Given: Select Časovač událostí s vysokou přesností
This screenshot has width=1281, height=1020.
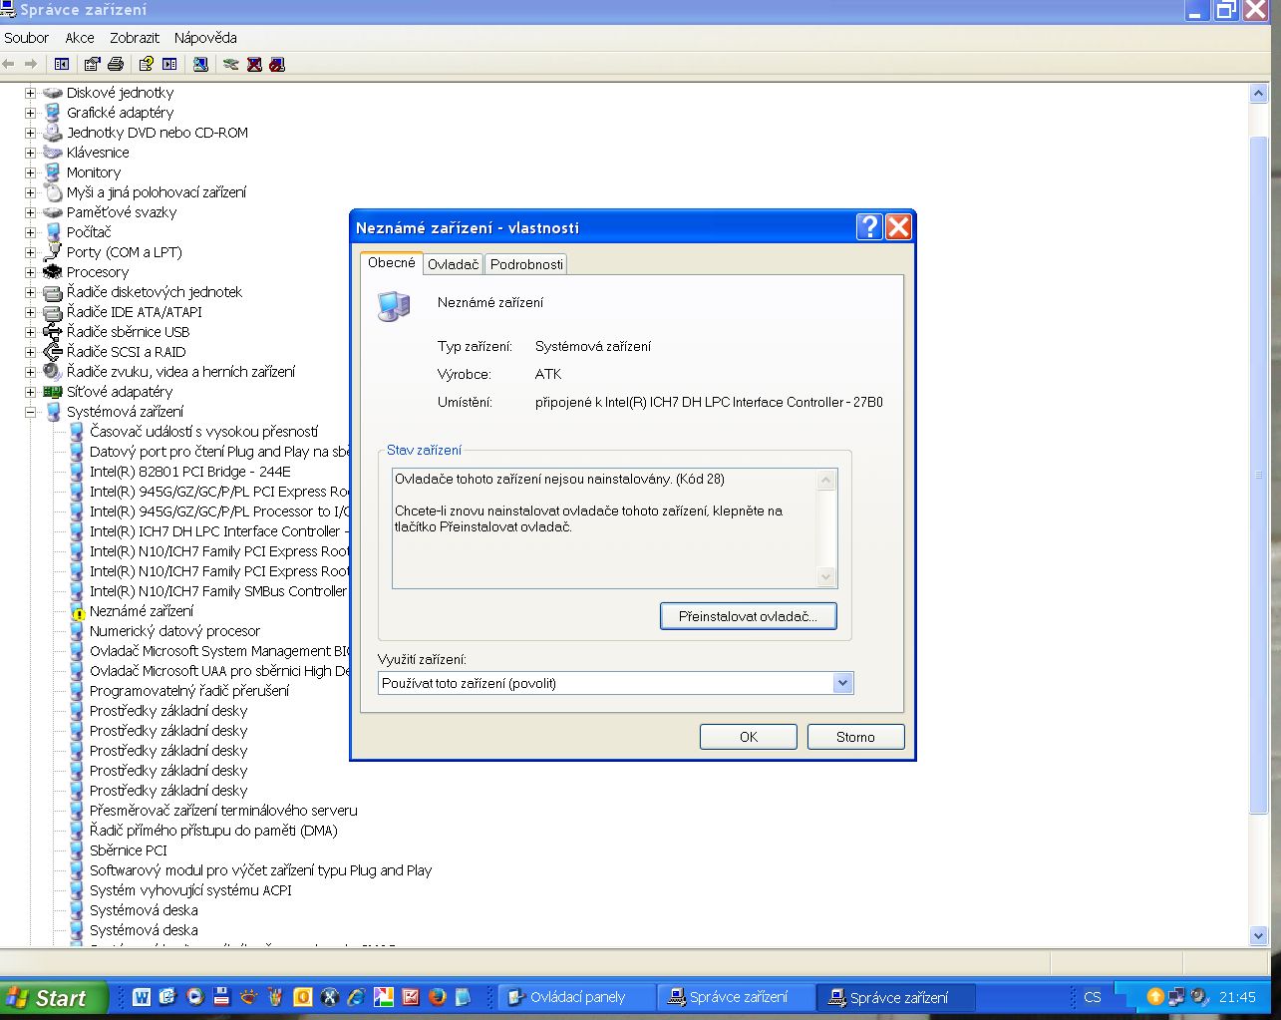Looking at the screenshot, I should [x=203, y=432].
